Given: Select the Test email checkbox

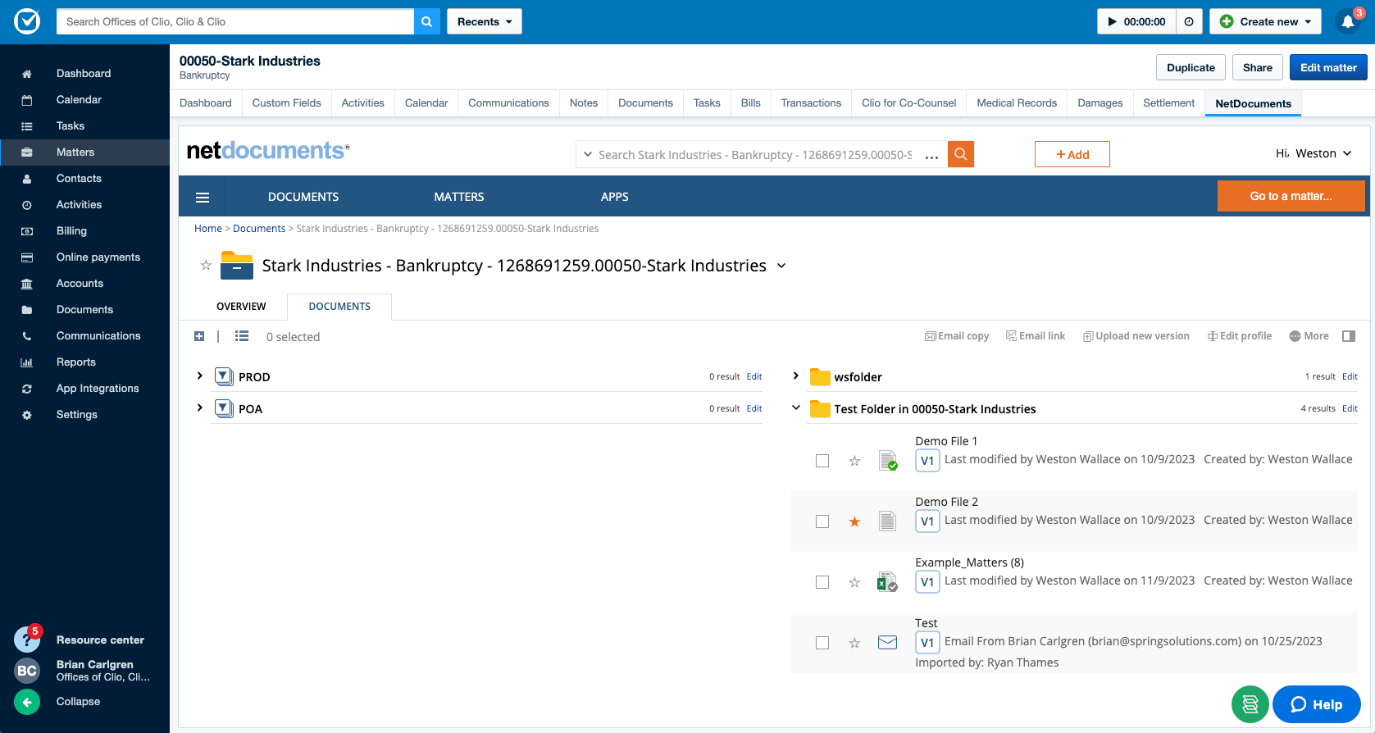Looking at the screenshot, I should pos(822,643).
